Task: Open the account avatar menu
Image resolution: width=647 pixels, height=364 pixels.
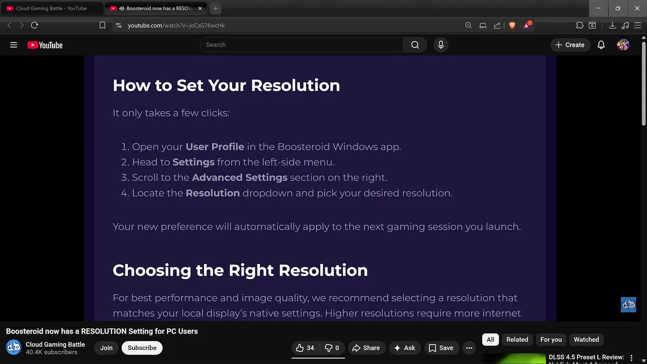Action: coord(623,45)
